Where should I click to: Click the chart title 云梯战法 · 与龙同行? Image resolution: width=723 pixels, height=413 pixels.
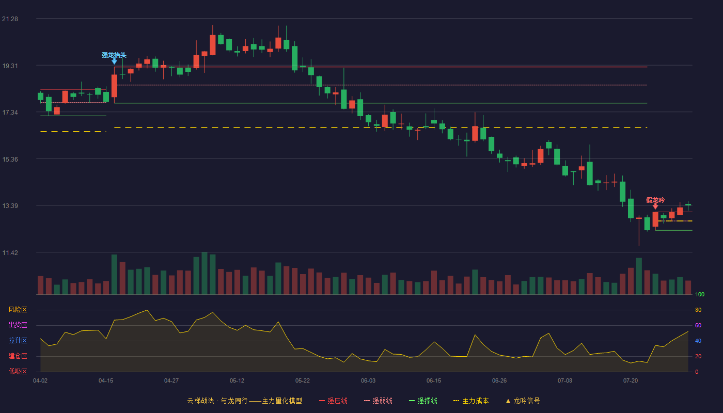(x=217, y=401)
